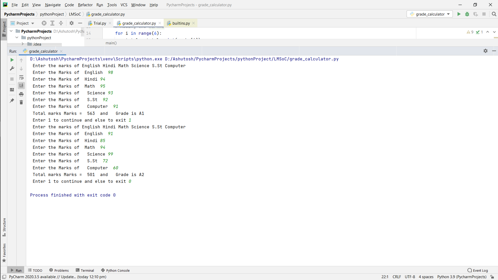Click the green Run button in top toolbar
This screenshot has width=498, height=280.
459,14
